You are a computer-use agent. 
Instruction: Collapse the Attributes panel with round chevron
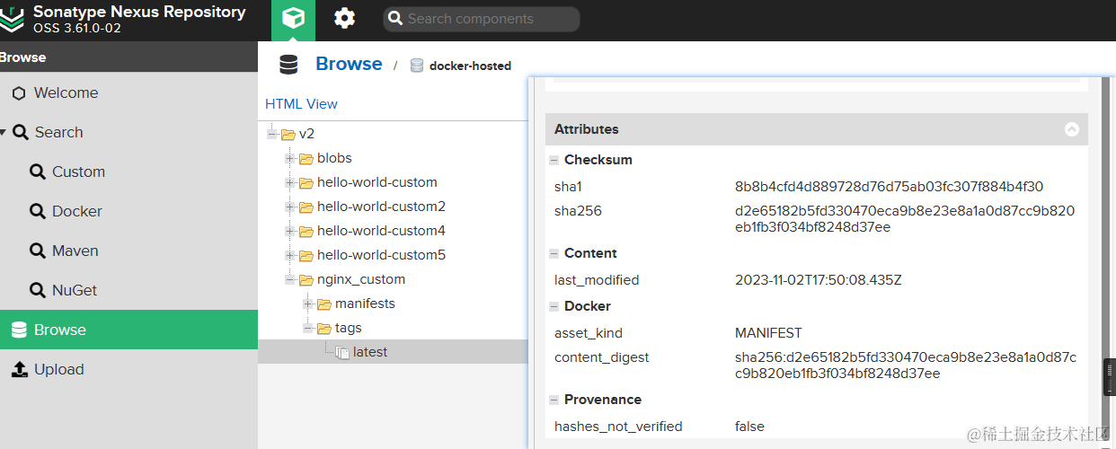coord(1072,129)
